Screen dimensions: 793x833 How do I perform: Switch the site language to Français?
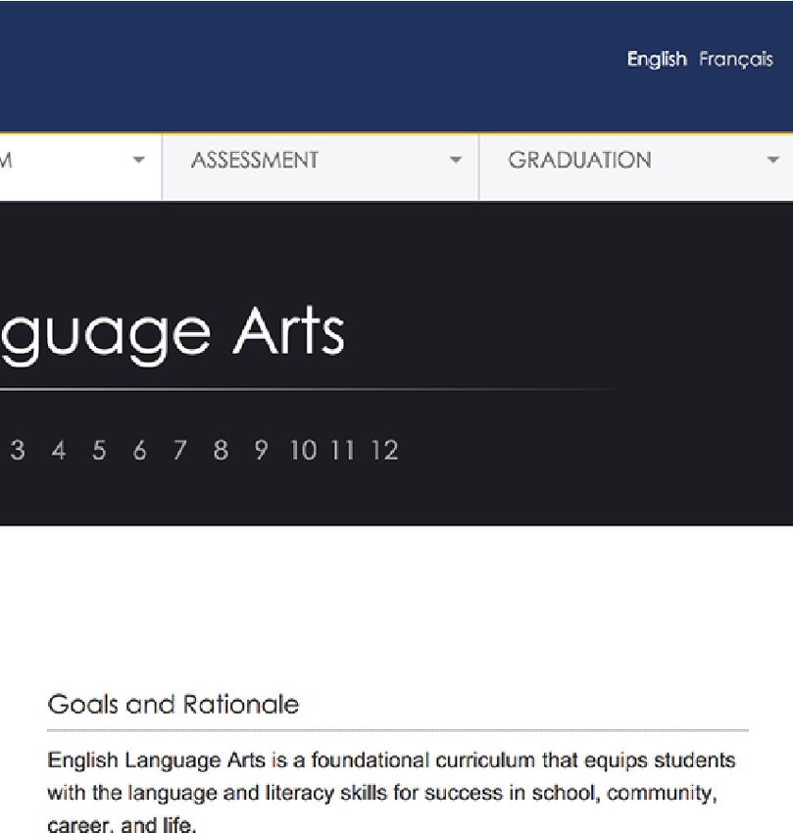click(735, 60)
